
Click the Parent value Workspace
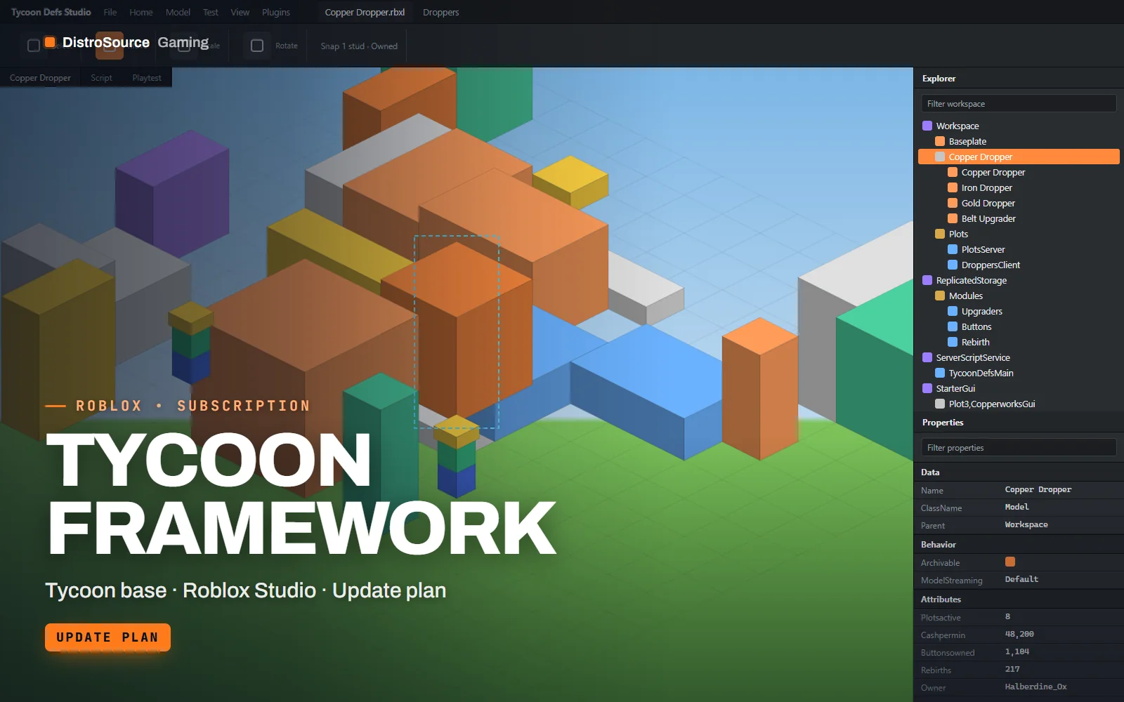coord(1026,524)
